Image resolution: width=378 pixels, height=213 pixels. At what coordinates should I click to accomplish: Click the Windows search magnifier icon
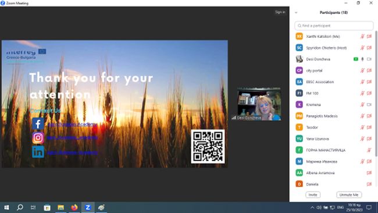[20, 207]
